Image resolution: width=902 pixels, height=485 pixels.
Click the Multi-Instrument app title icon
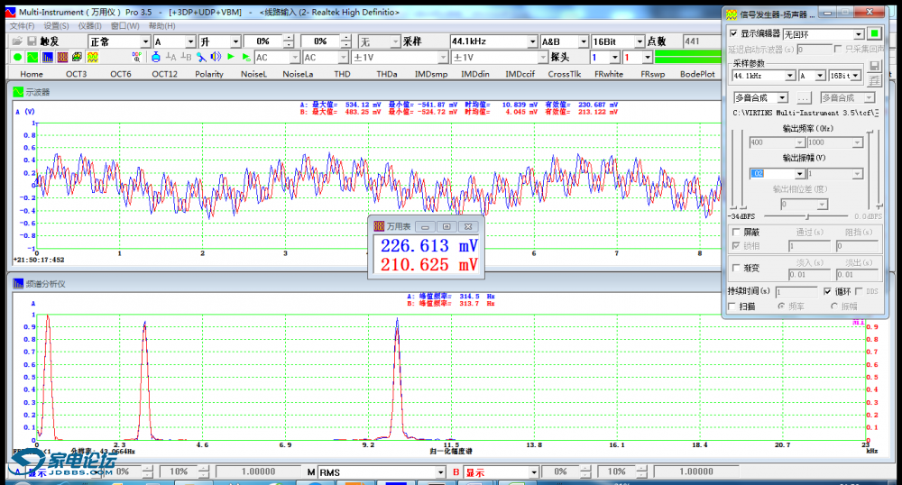pyautogui.click(x=10, y=12)
